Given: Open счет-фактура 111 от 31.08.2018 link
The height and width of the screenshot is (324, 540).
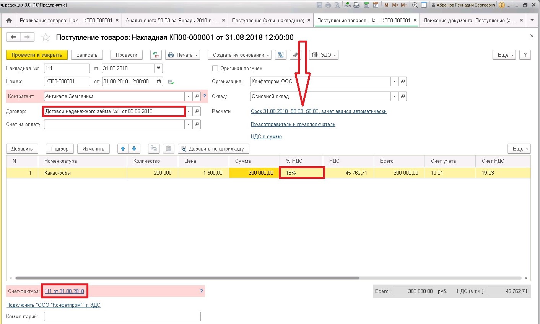Looking at the screenshot, I should pyautogui.click(x=64, y=291).
